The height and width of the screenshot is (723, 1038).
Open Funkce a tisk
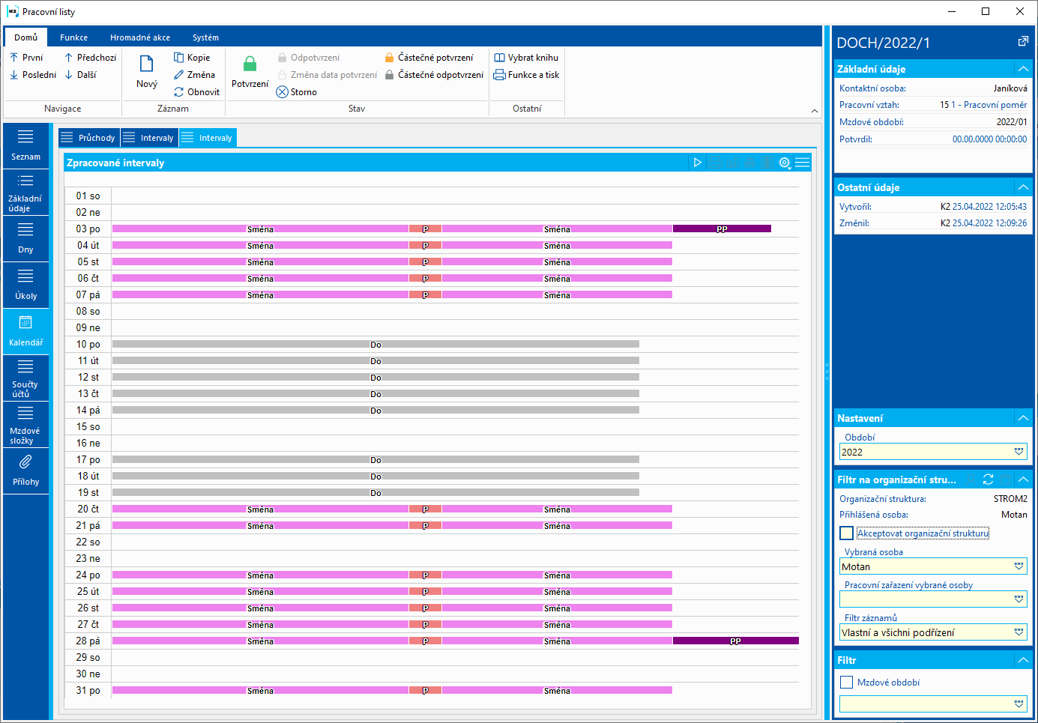coord(527,75)
